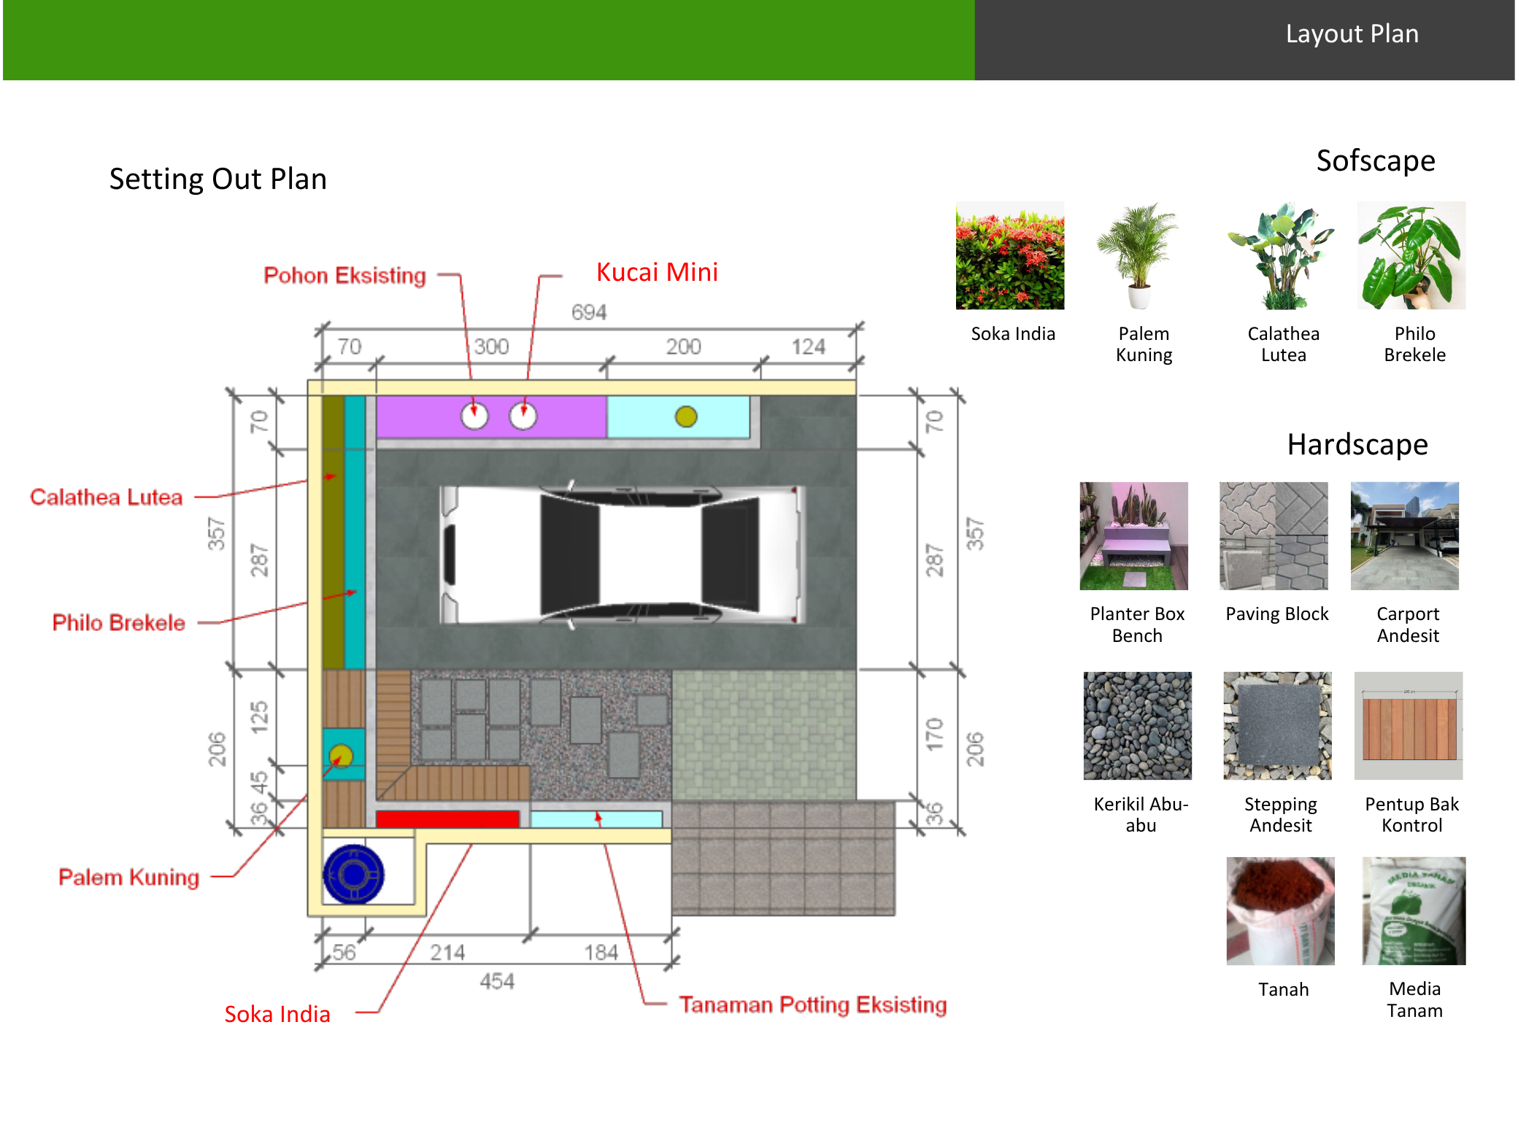
Task: Select the Philo Brekele plant photo
Action: [x=1411, y=255]
